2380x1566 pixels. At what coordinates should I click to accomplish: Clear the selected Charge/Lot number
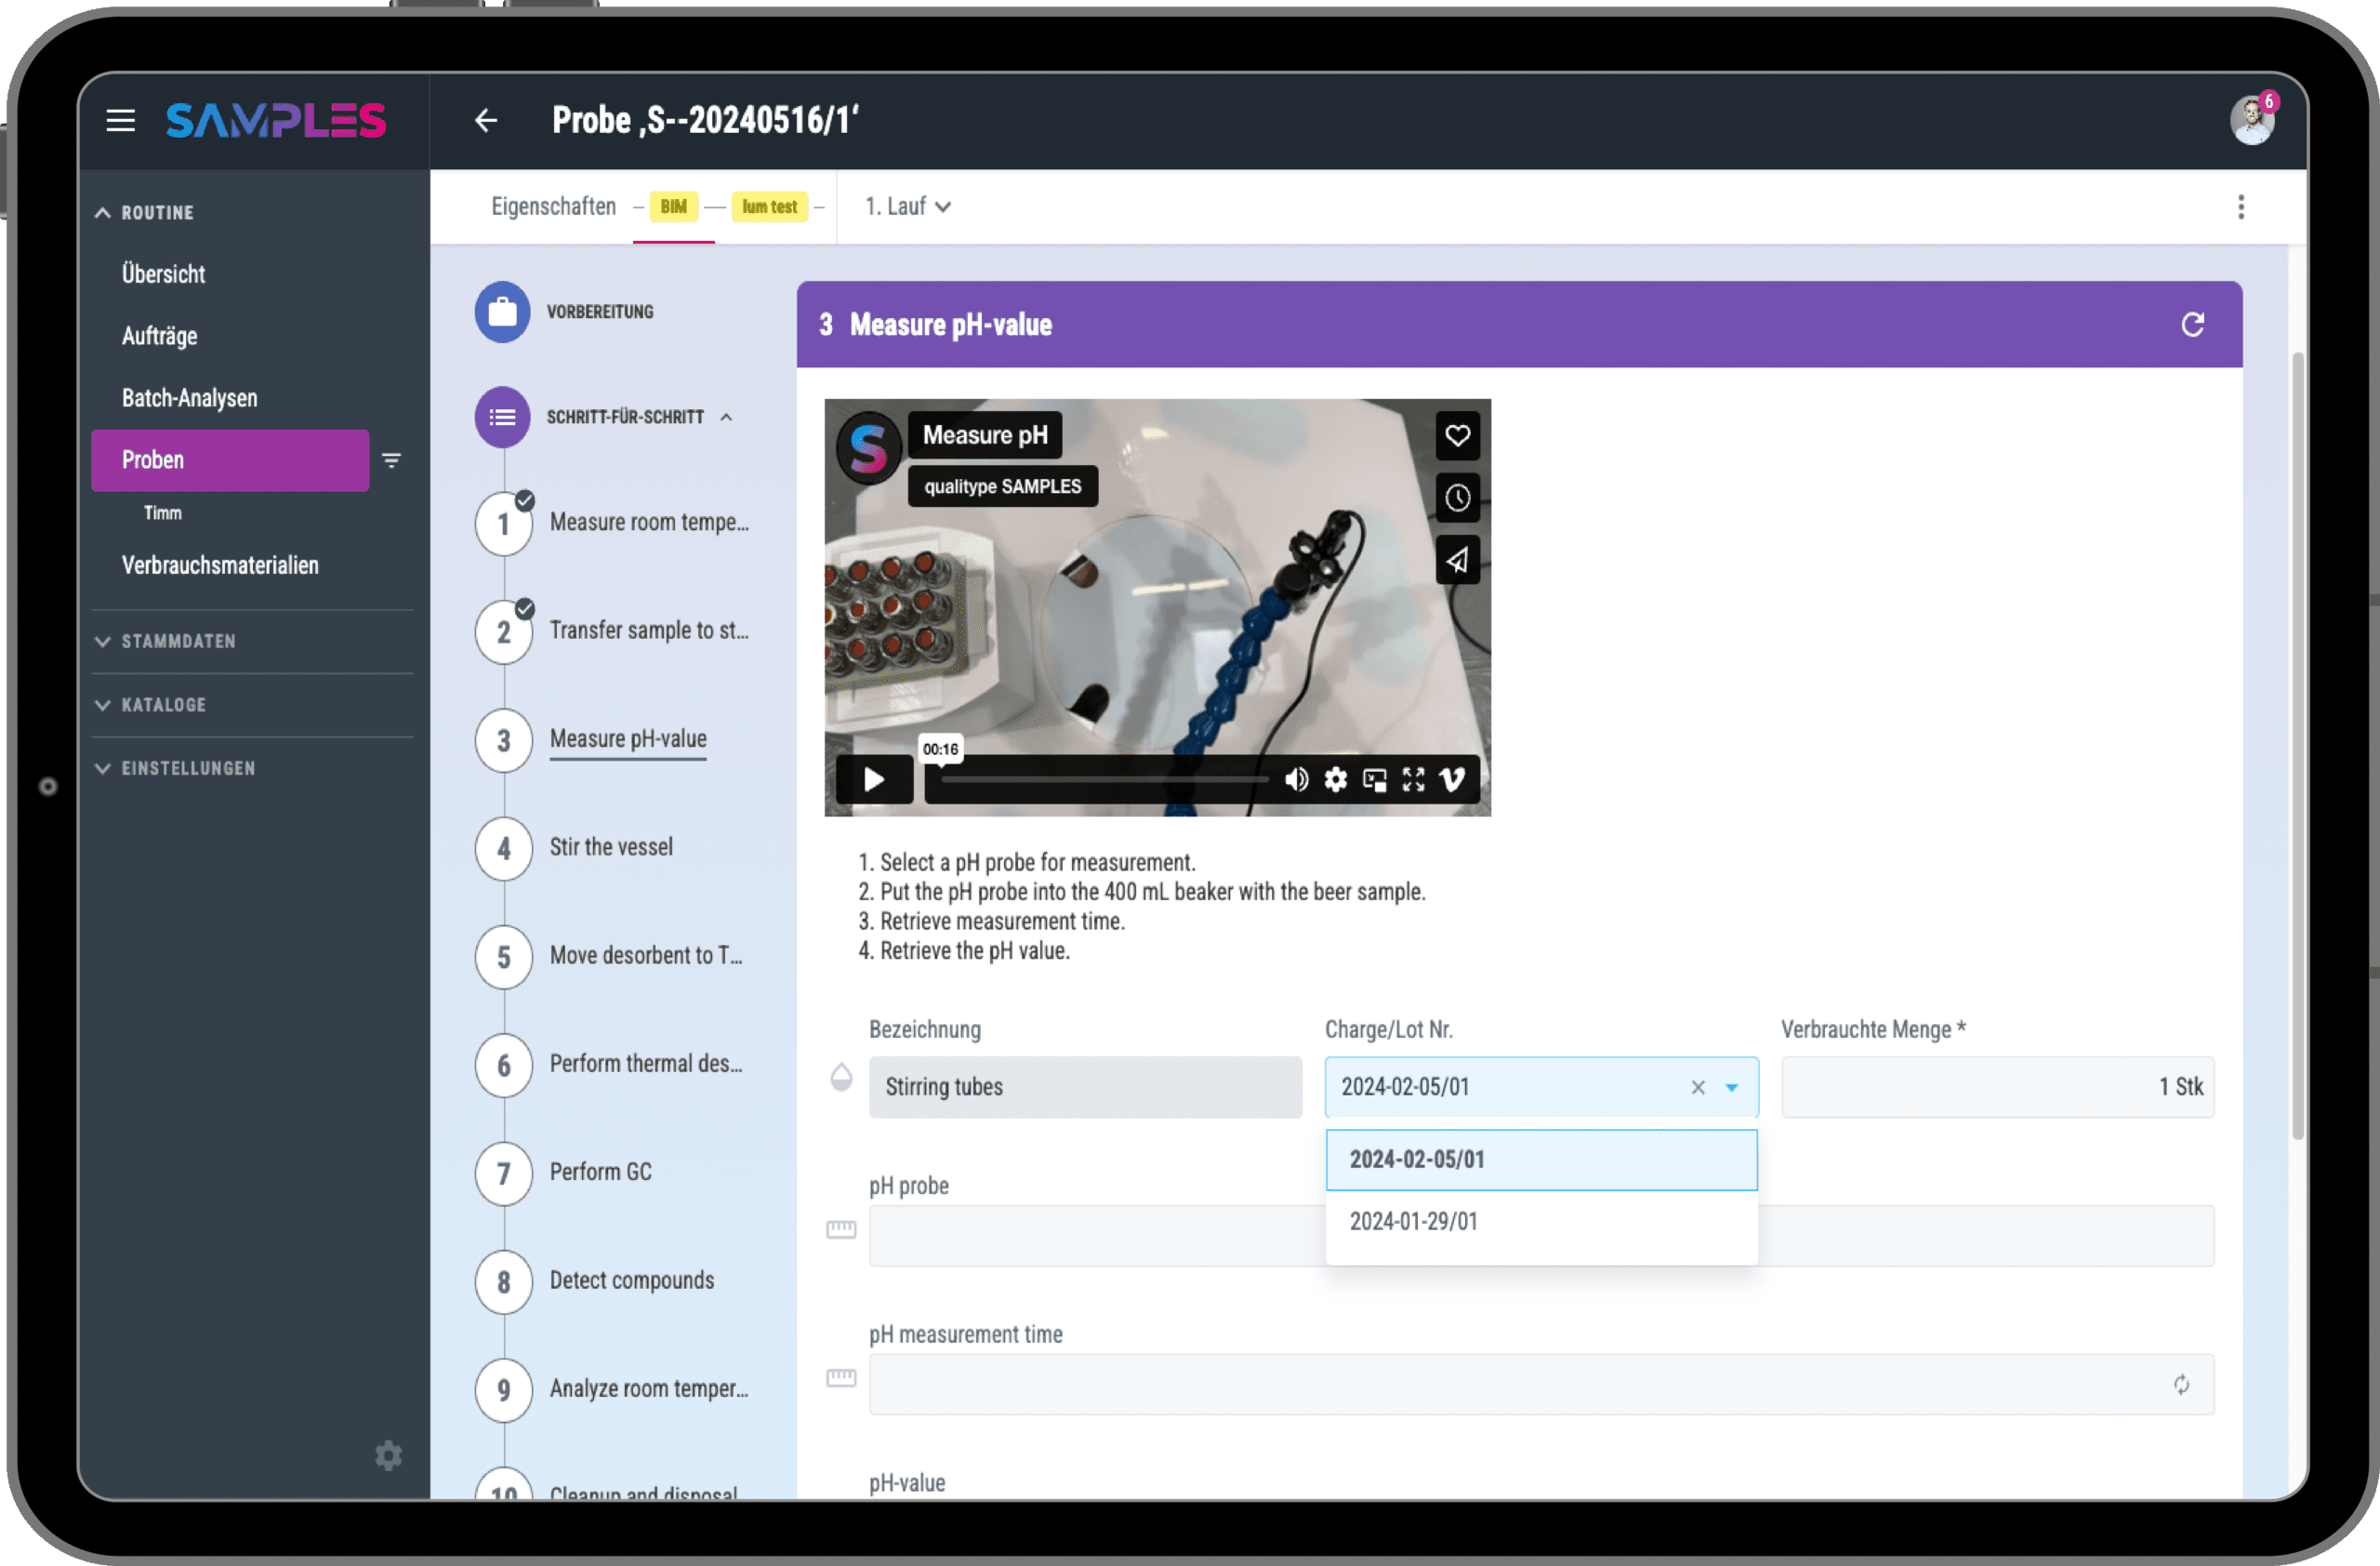click(1697, 1087)
